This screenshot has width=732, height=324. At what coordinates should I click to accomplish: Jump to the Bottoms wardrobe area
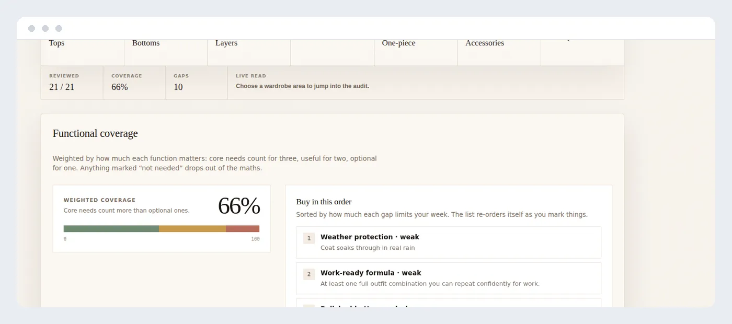coord(166,52)
